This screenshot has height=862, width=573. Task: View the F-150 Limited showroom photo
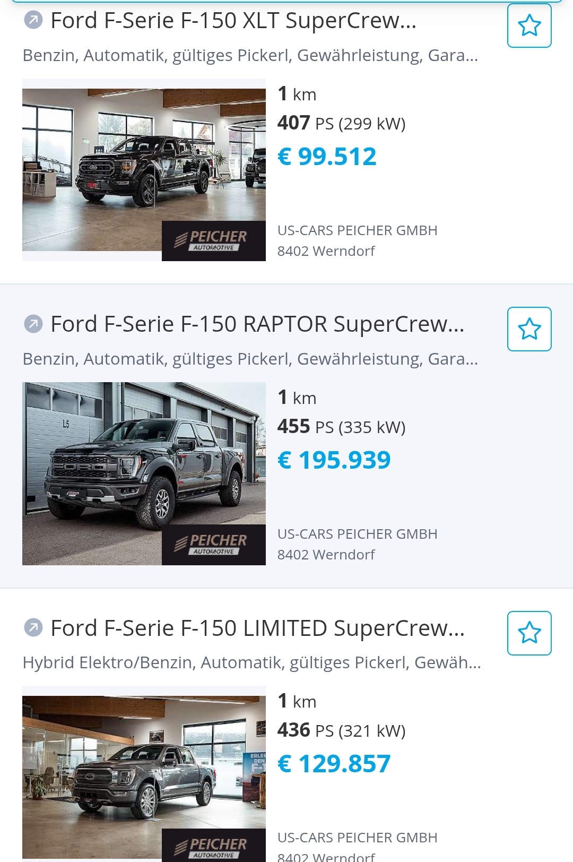[x=144, y=774]
